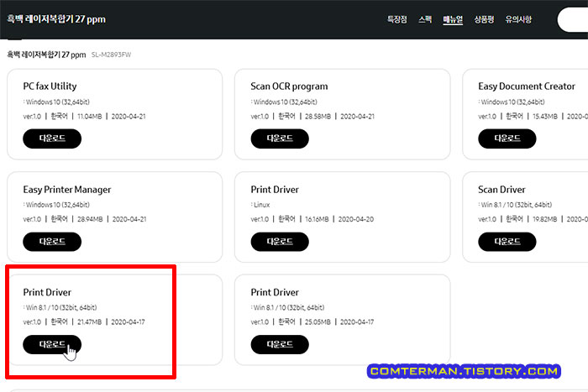Click the PC fax Utility title
The image size is (588, 392).
click(50, 86)
